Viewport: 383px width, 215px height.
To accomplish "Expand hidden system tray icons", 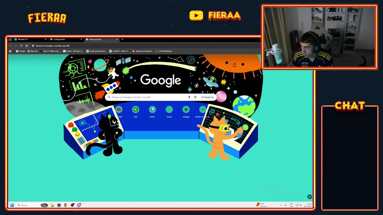I will [281, 205].
